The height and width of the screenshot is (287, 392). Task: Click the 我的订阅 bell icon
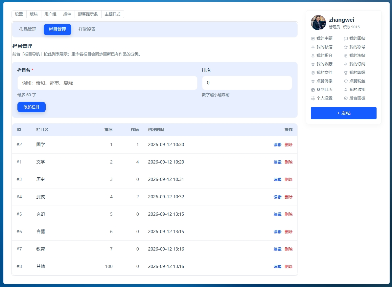tap(346, 64)
